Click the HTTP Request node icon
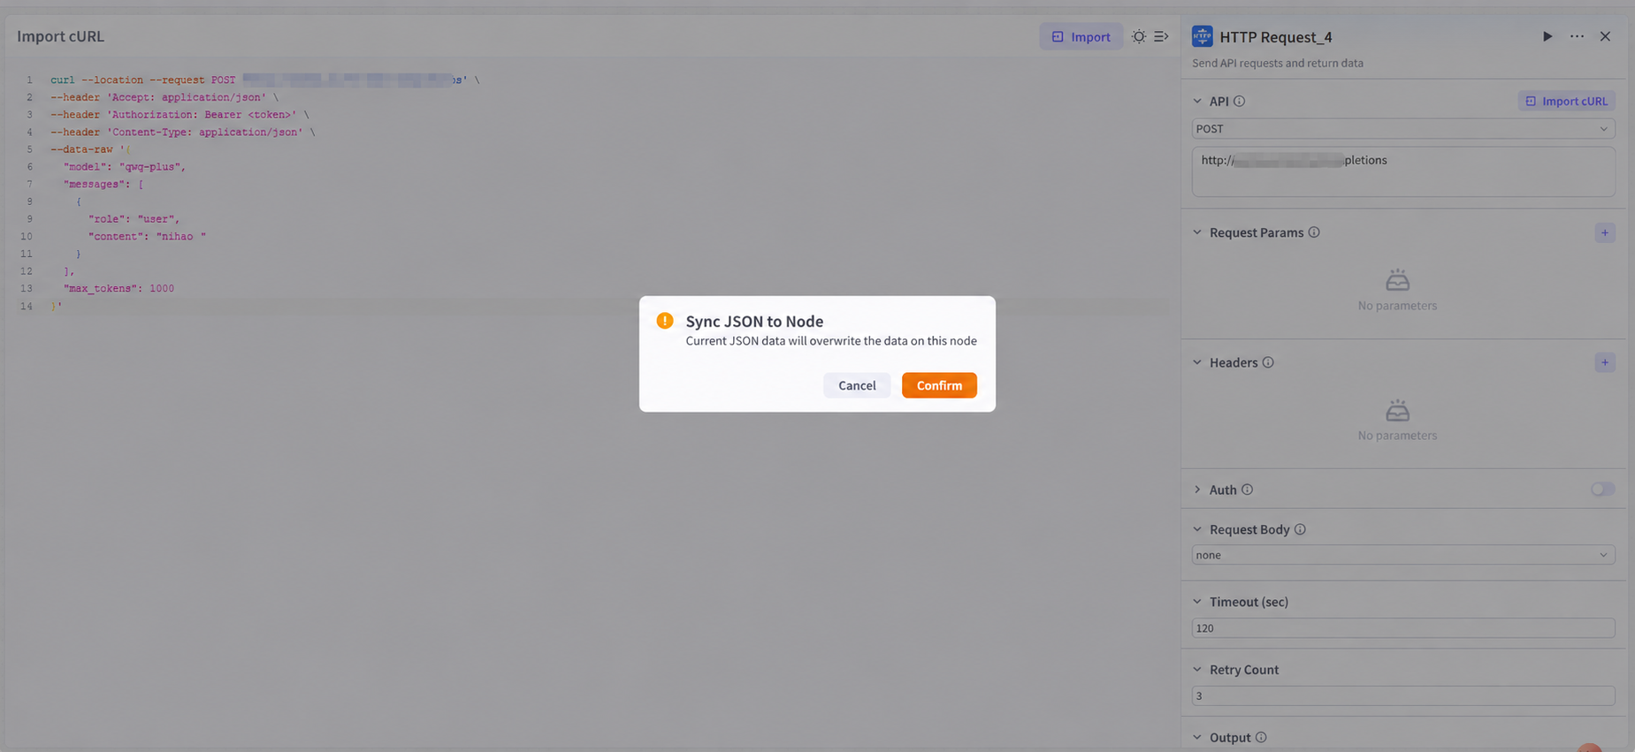This screenshot has height=752, width=1635. [1203, 36]
